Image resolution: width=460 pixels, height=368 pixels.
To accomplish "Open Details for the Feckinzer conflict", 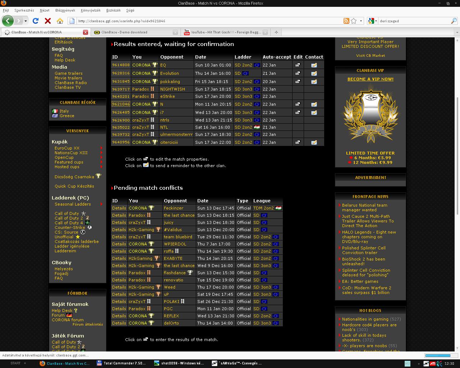I will pos(119,208).
